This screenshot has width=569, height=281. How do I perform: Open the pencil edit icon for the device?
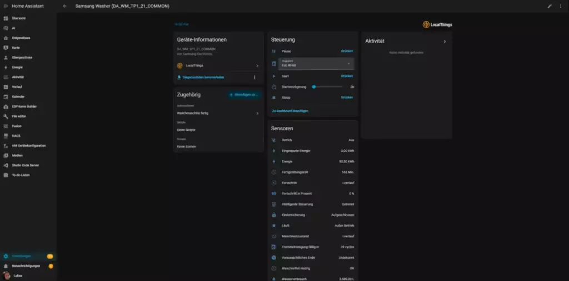[x=550, y=6]
